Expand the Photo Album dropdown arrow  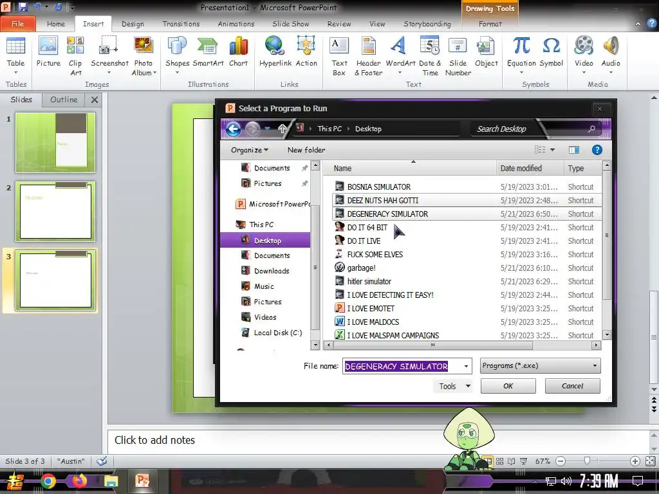[x=154, y=73]
